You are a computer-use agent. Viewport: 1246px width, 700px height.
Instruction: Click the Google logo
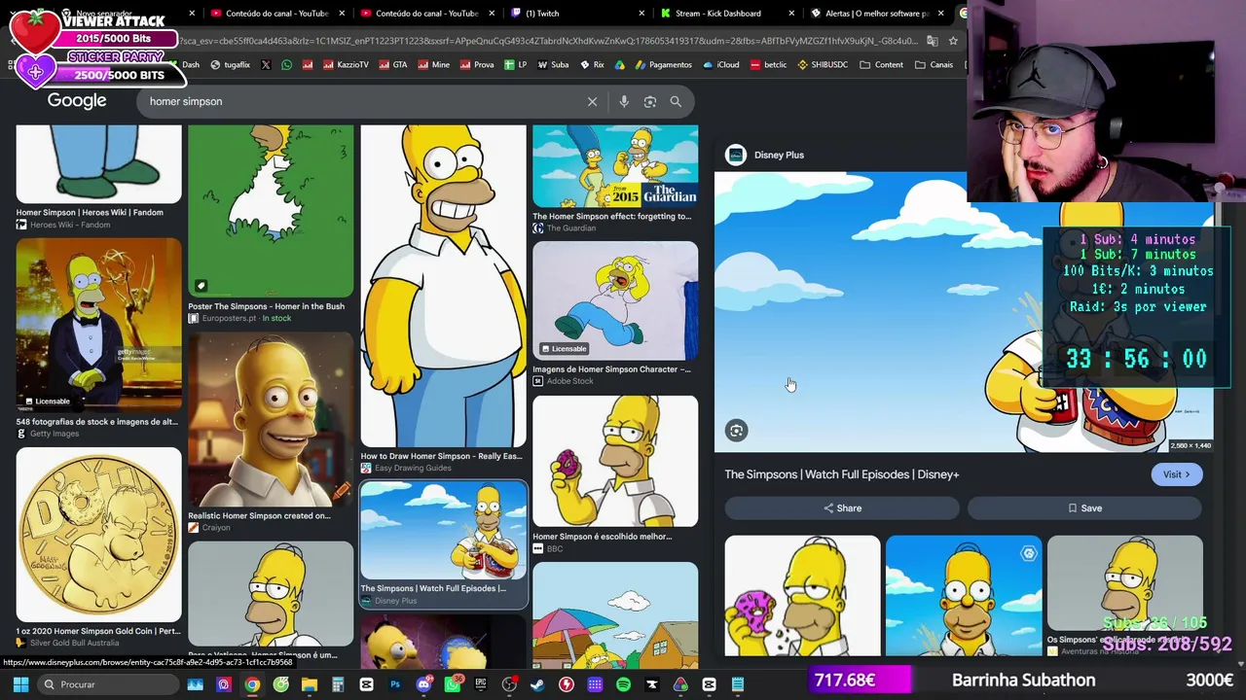coord(77,101)
